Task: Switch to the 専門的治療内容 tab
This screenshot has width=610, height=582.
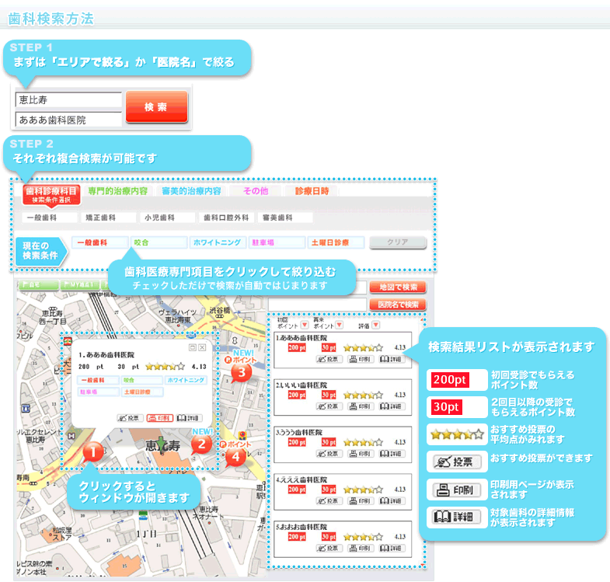Action: click(118, 191)
